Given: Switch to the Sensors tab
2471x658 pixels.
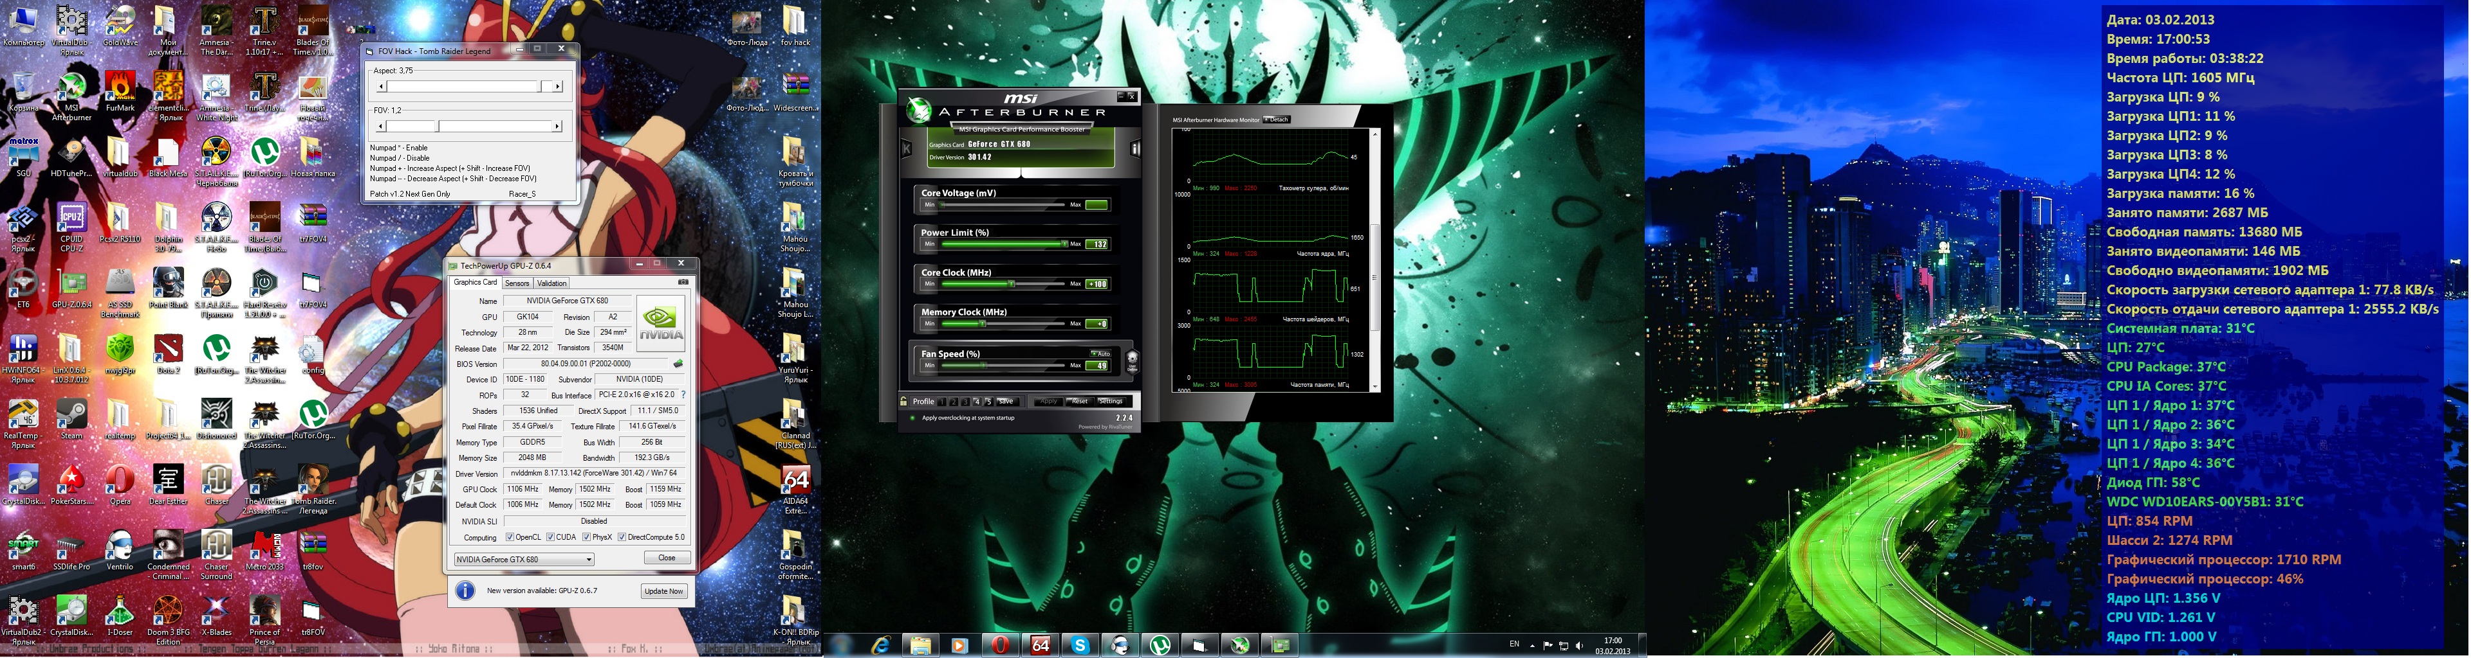Looking at the screenshot, I should 517,283.
